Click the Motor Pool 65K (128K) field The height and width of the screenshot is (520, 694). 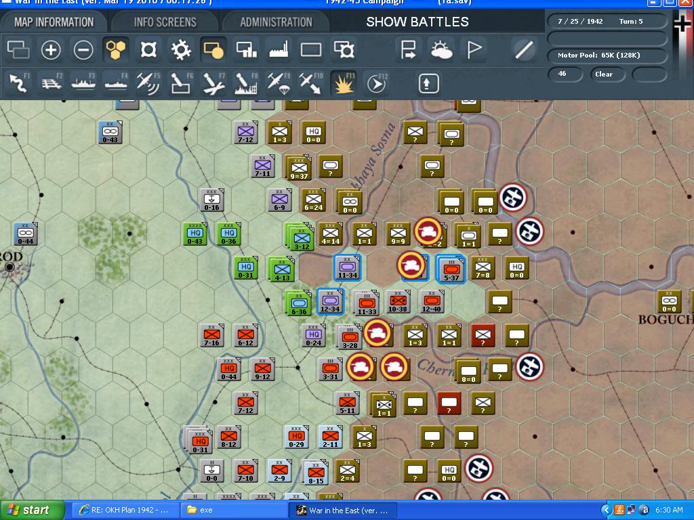point(607,56)
